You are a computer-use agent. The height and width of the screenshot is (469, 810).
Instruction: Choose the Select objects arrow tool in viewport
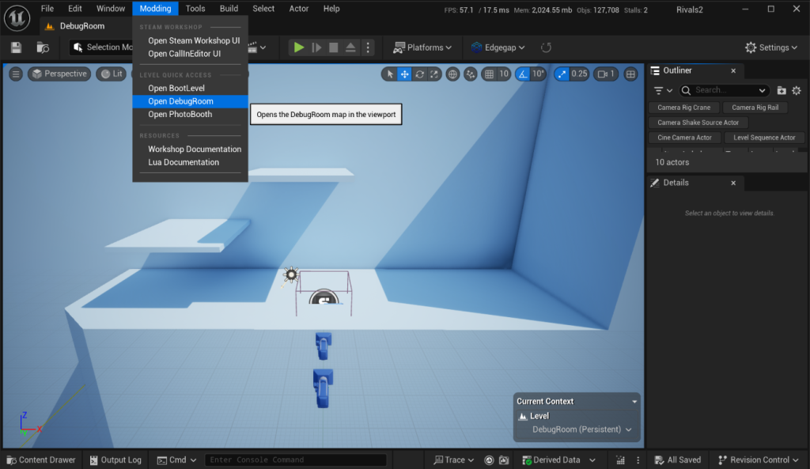pyautogui.click(x=390, y=74)
